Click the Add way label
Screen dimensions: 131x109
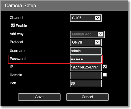(x=17, y=34)
